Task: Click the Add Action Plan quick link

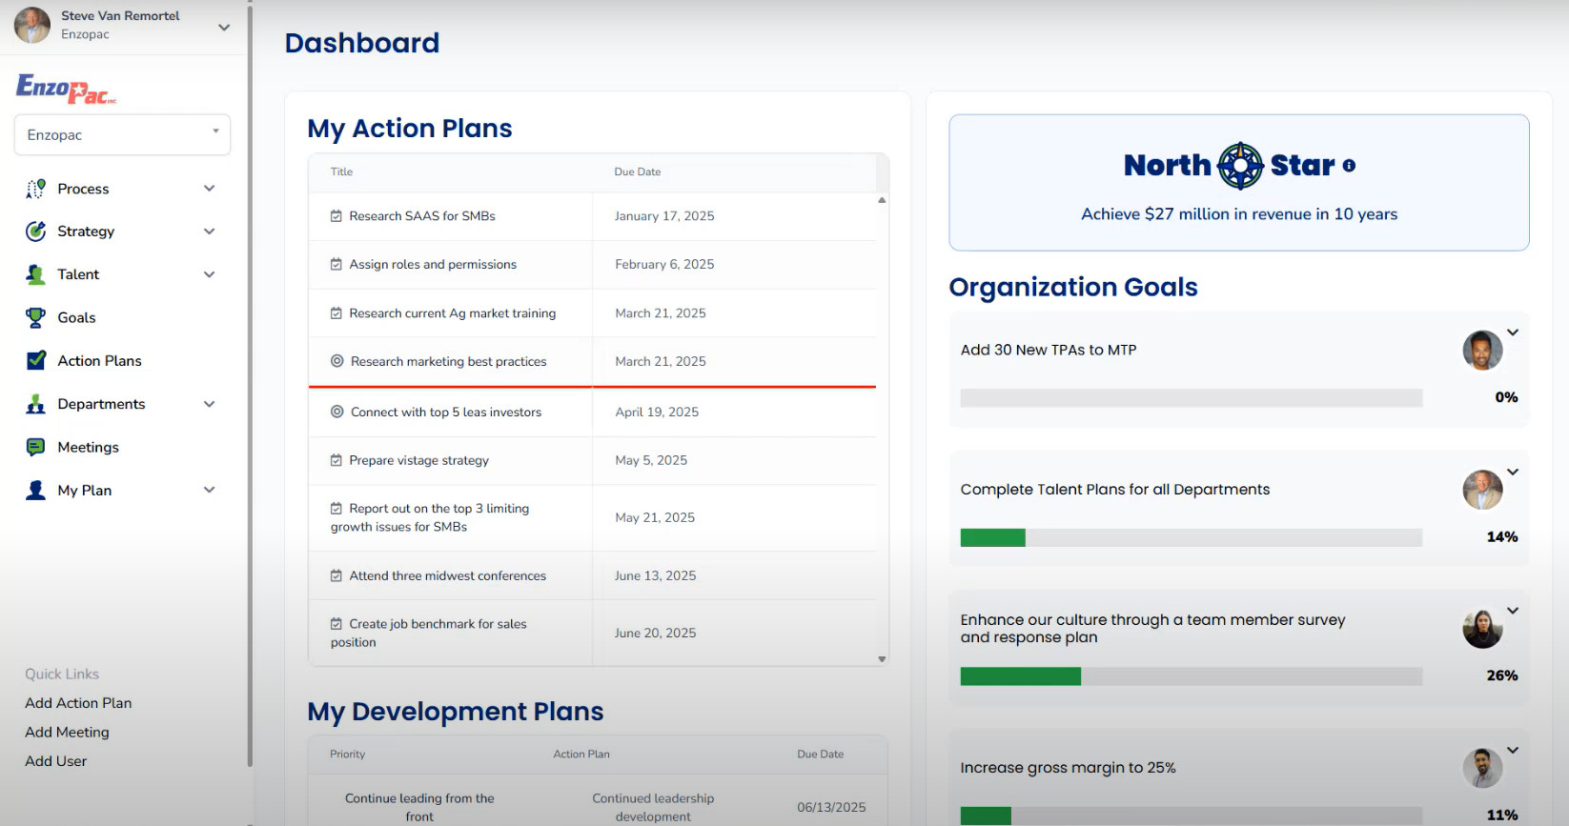Action: [x=78, y=703]
